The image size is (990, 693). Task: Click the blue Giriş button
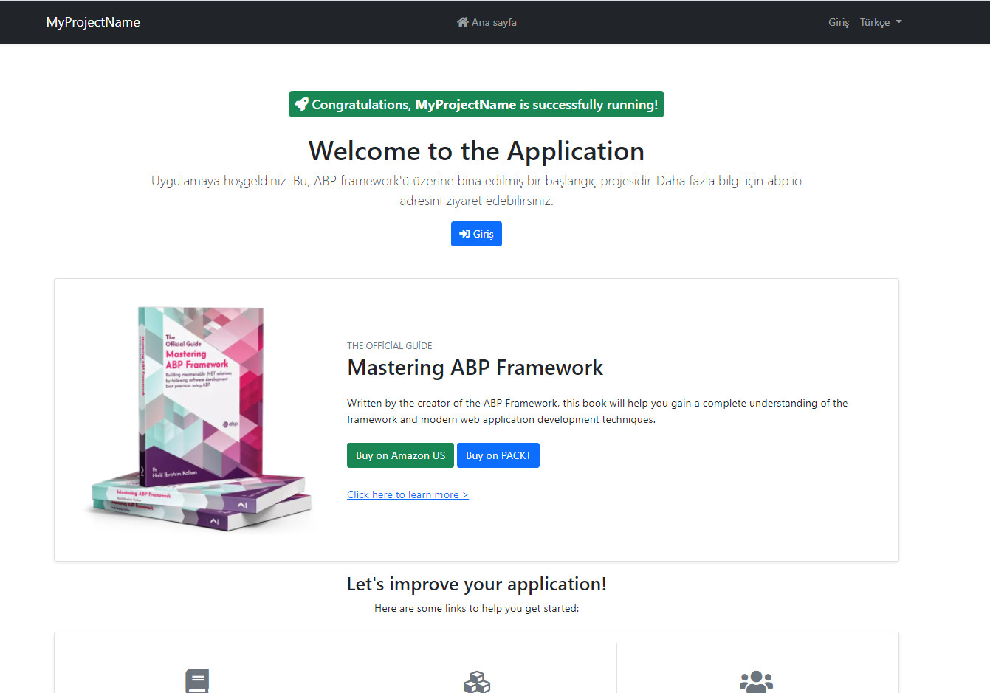pos(476,234)
